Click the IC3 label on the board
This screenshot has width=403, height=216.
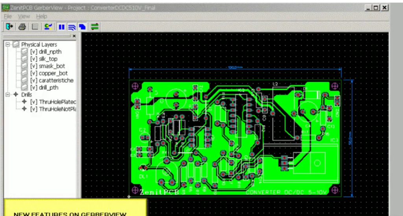click(x=334, y=140)
